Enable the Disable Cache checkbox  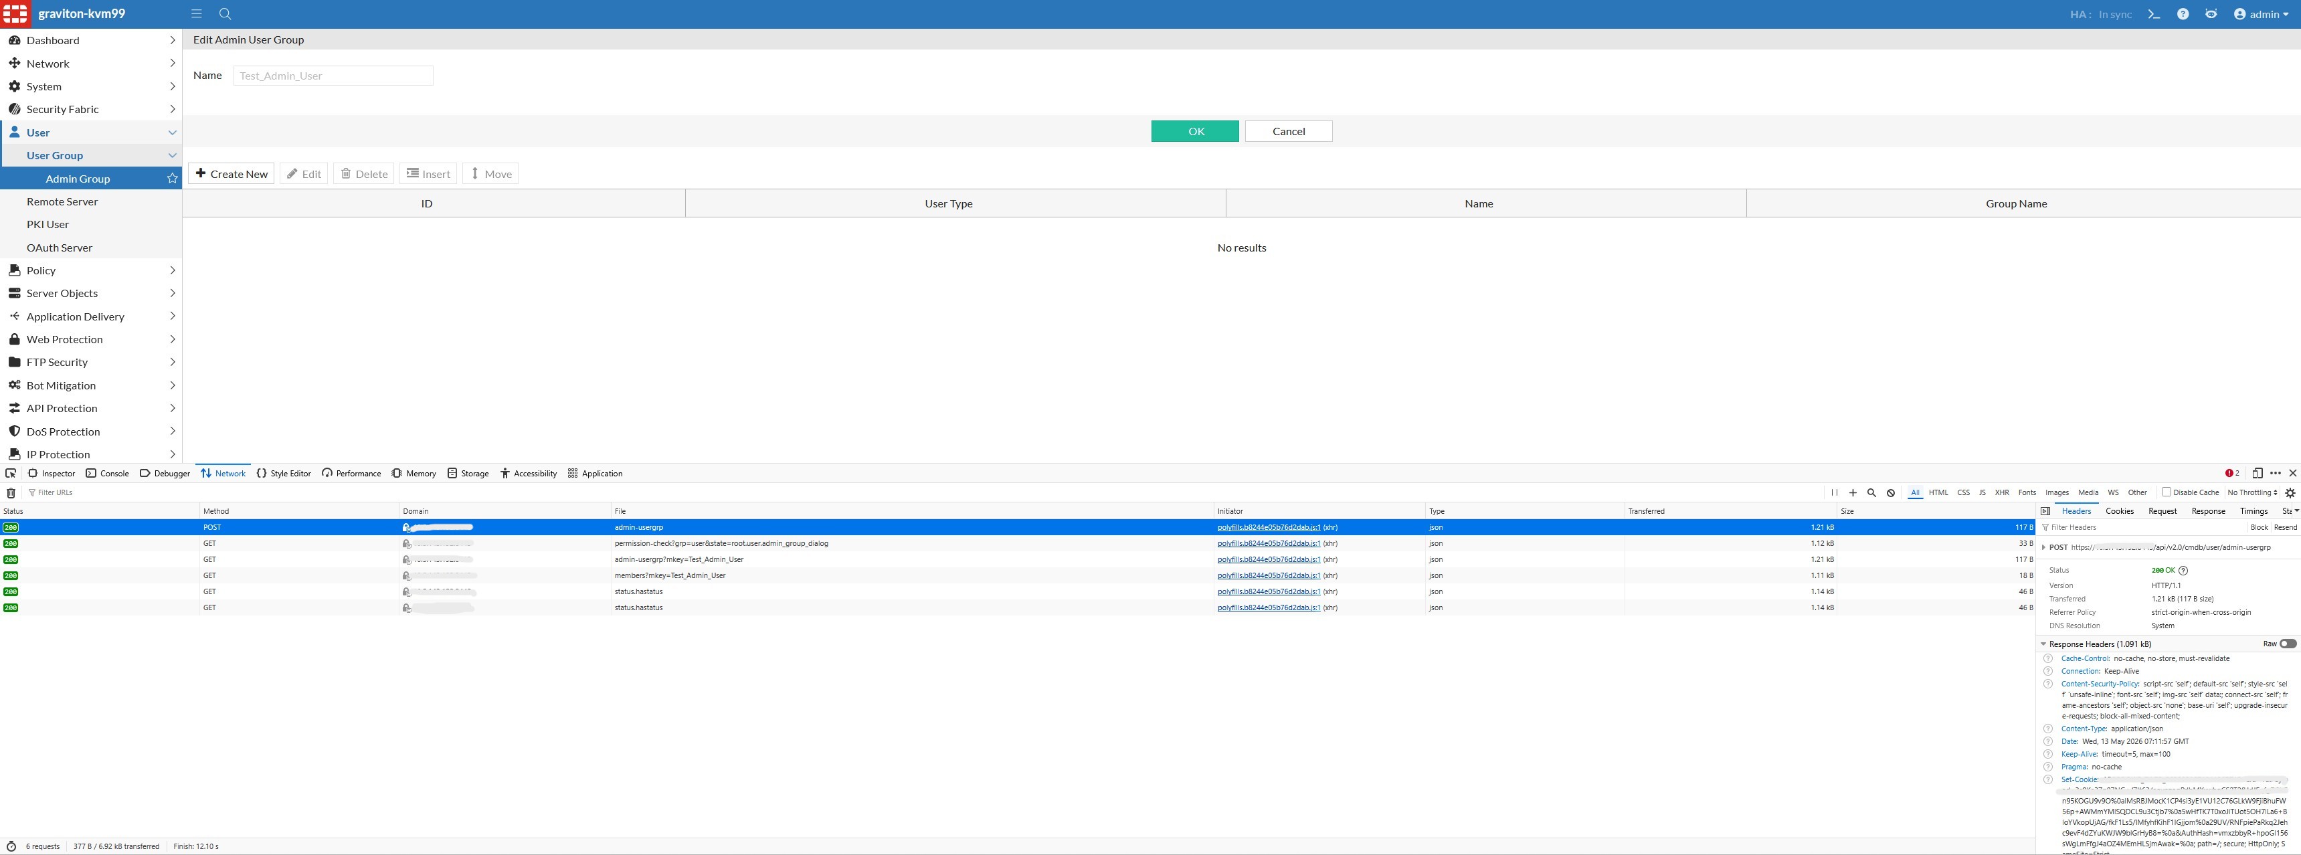2165,492
